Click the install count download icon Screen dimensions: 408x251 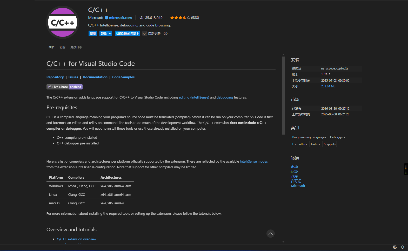pos(142,18)
